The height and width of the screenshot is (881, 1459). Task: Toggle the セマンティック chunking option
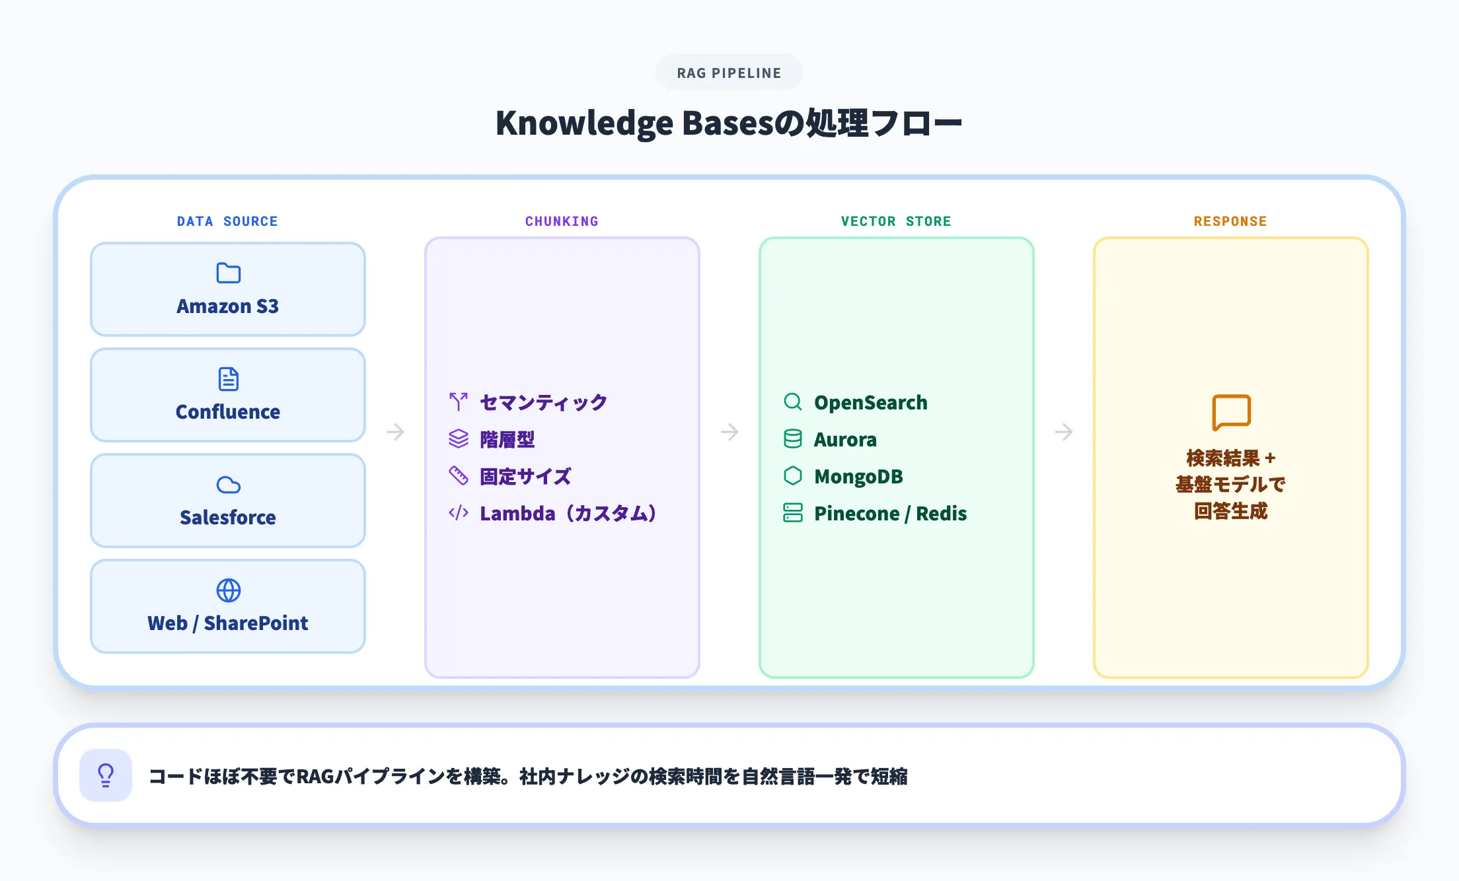[x=542, y=402]
